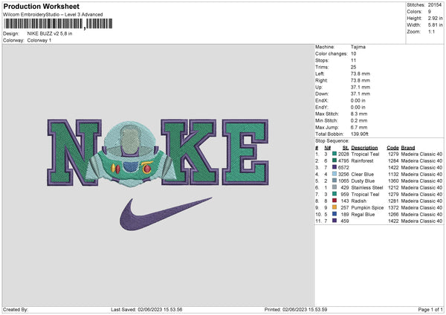Pick the Clear Blue color swatch
Viewport: 446px width, 315px height.
pos(334,174)
